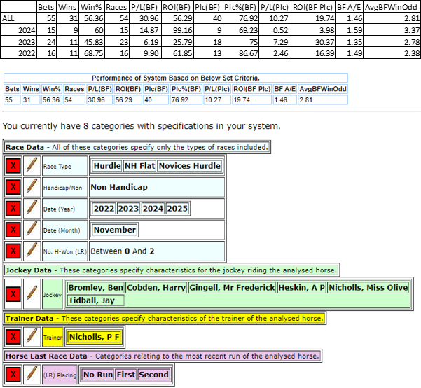Click trainer Nicholls, P F

95,337
